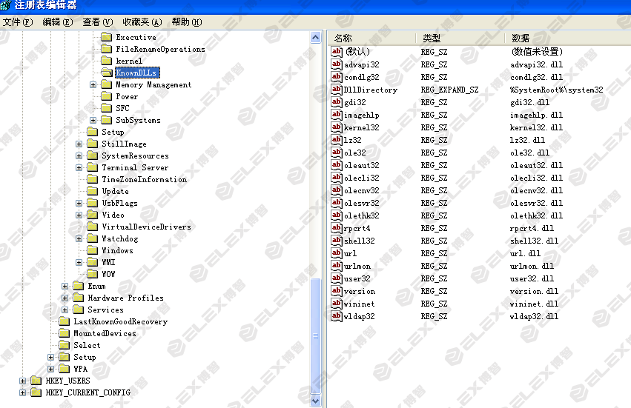Viewport: 631px width, 408px height.
Task: Click the ab icon beside shell32 value
Action: pyautogui.click(x=336, y=241)
